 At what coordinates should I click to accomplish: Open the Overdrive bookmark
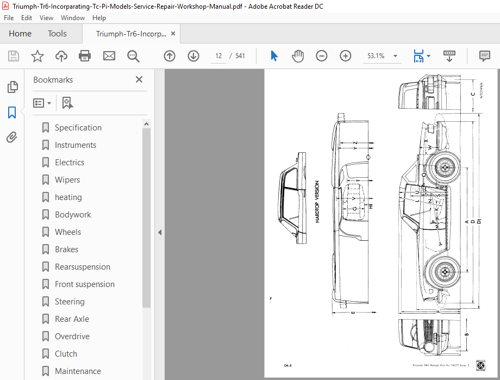(x=72, y=337)
